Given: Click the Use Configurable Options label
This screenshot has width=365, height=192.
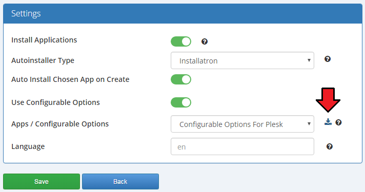Looking at the screenshot, I should coord(55,102).
